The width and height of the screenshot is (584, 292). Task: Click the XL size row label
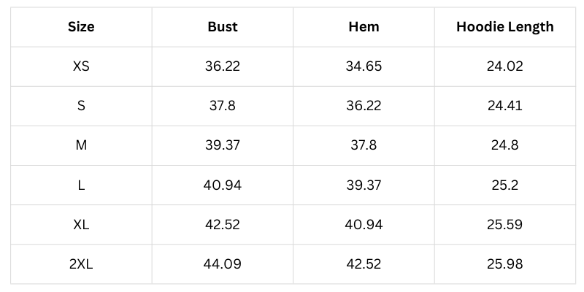tap(81, 224)
